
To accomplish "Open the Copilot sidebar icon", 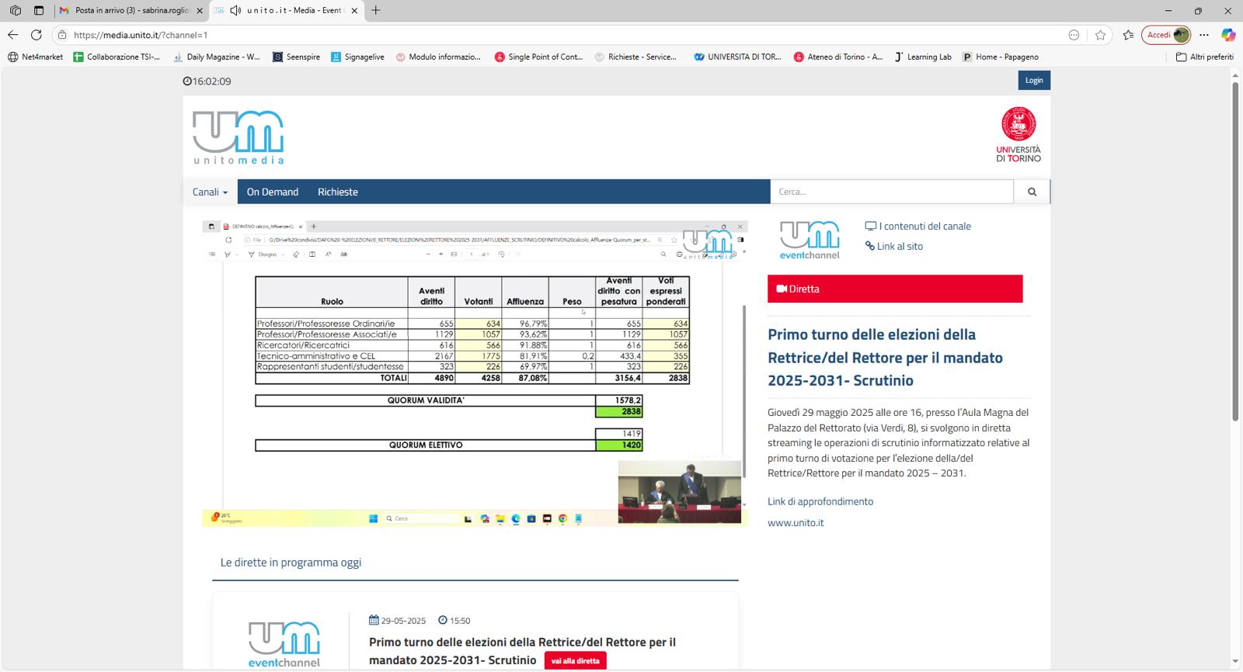I will tap(1227, 35).
